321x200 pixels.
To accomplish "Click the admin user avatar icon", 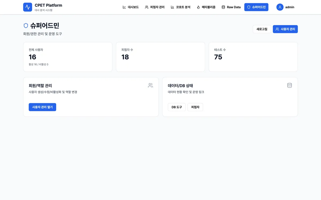I will point(280,7).
